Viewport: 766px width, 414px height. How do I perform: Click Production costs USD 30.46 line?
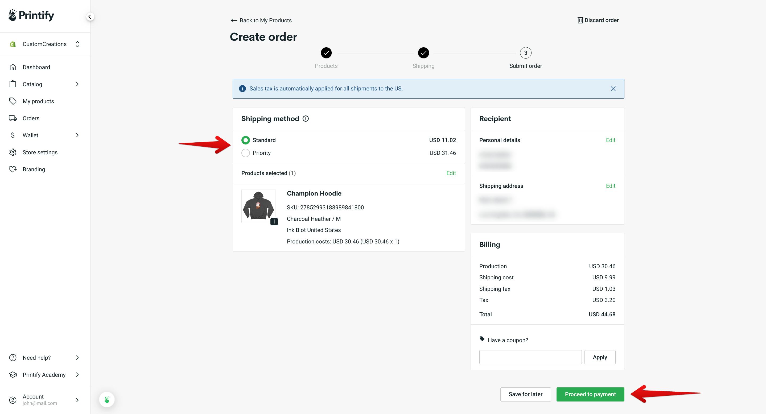tap(343, 241)
